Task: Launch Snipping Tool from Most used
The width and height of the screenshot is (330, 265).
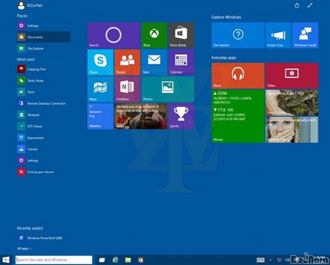Action: [43, 69]
